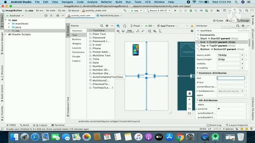Collapse the All Attributes section
Screen dimensions: 255x143
pos(198,100)
